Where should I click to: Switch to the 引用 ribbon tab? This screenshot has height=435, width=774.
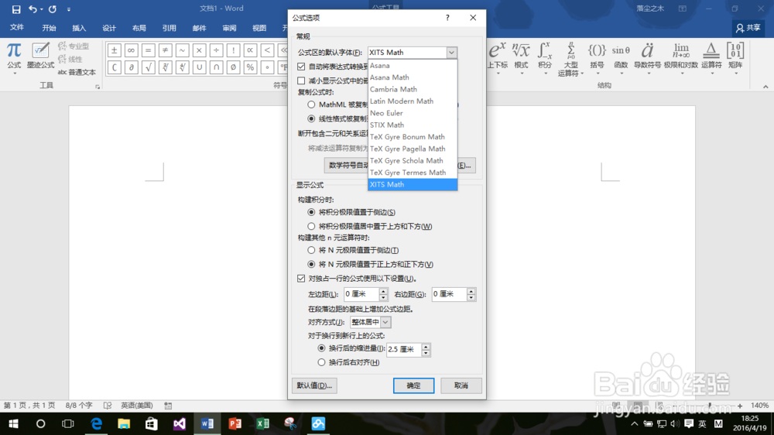coord(170,28)
